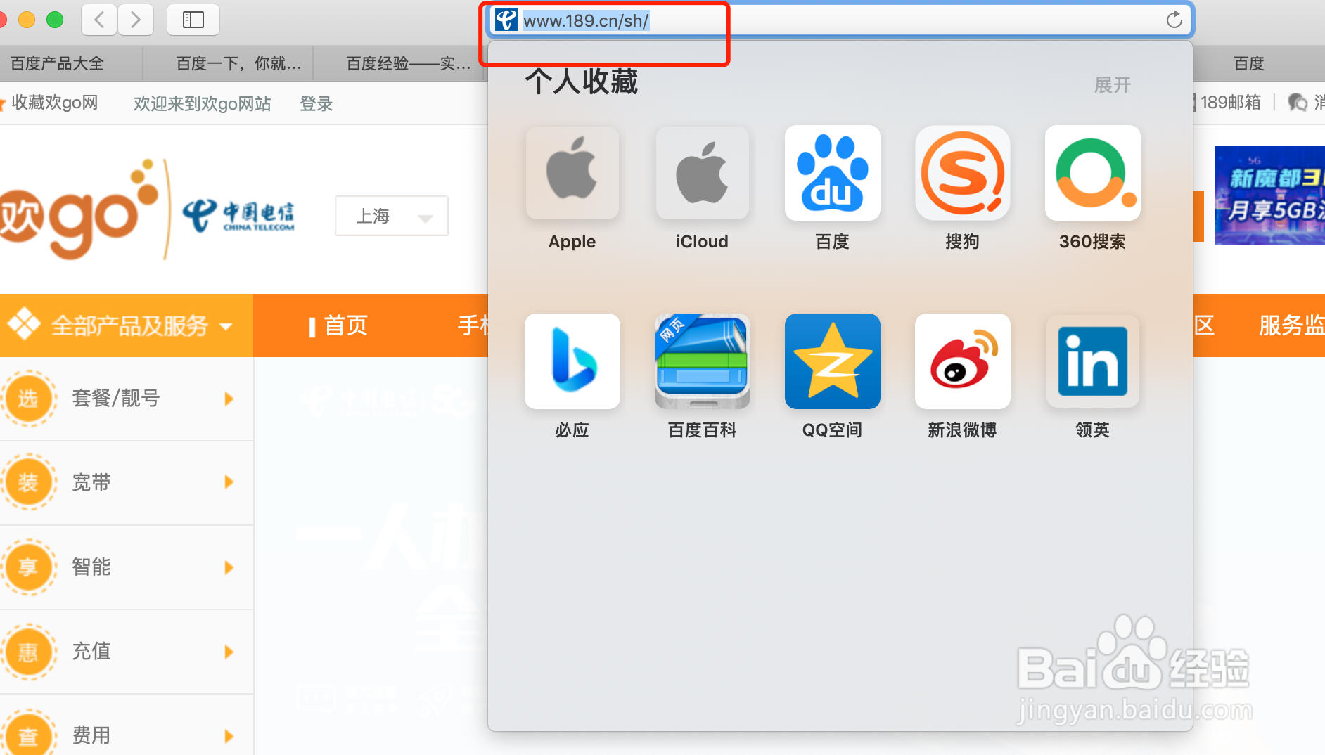Viewport: 1325px width, 755px height.
Task: Open the 上海 city dropdown
Action: (392, 216)
